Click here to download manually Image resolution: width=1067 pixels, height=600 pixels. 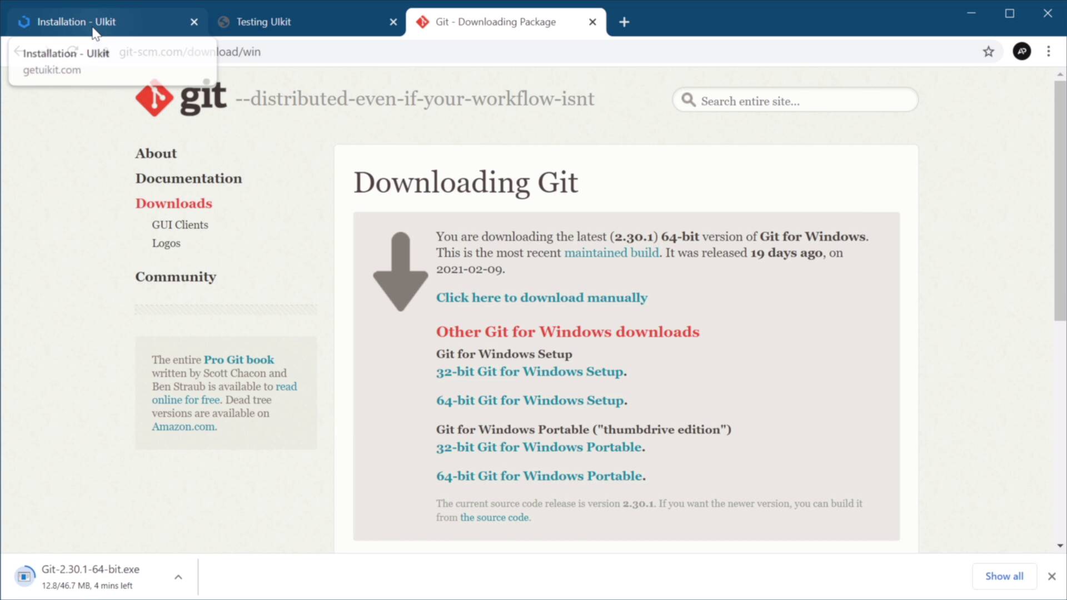click(x=541, y=297)
